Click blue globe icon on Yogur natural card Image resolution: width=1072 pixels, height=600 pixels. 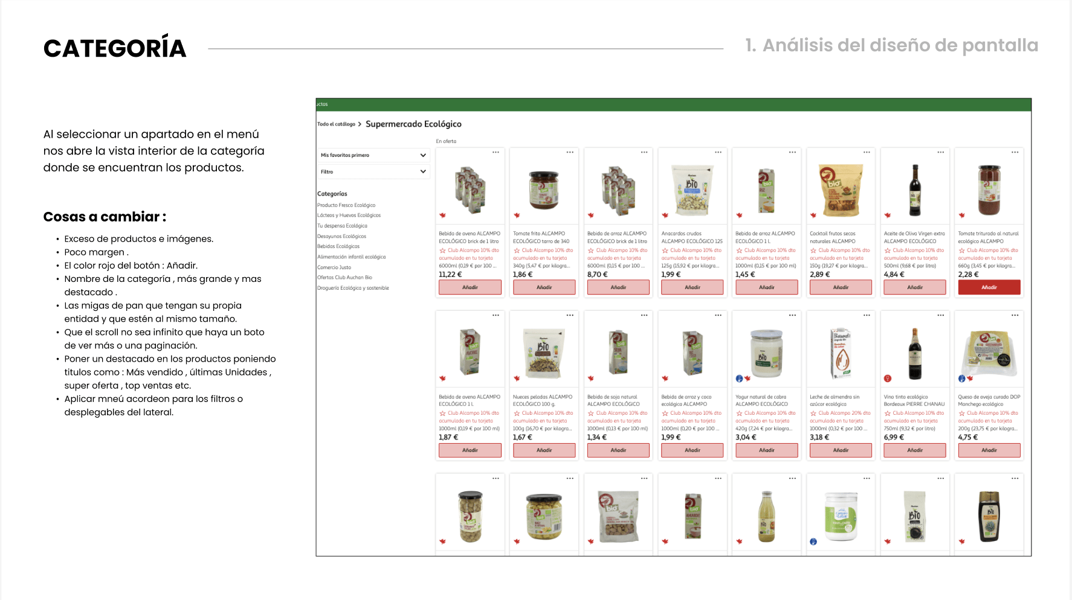click(x=738, y=378)
